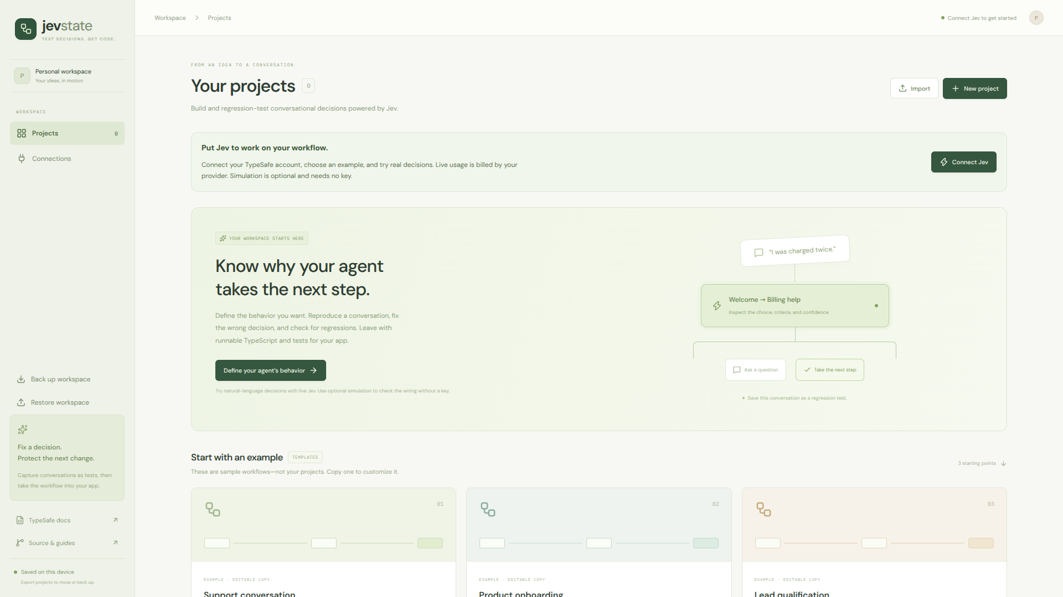Click Define your agent's behavior button
Screen dimensions: 1063x597
pos(270,370)
